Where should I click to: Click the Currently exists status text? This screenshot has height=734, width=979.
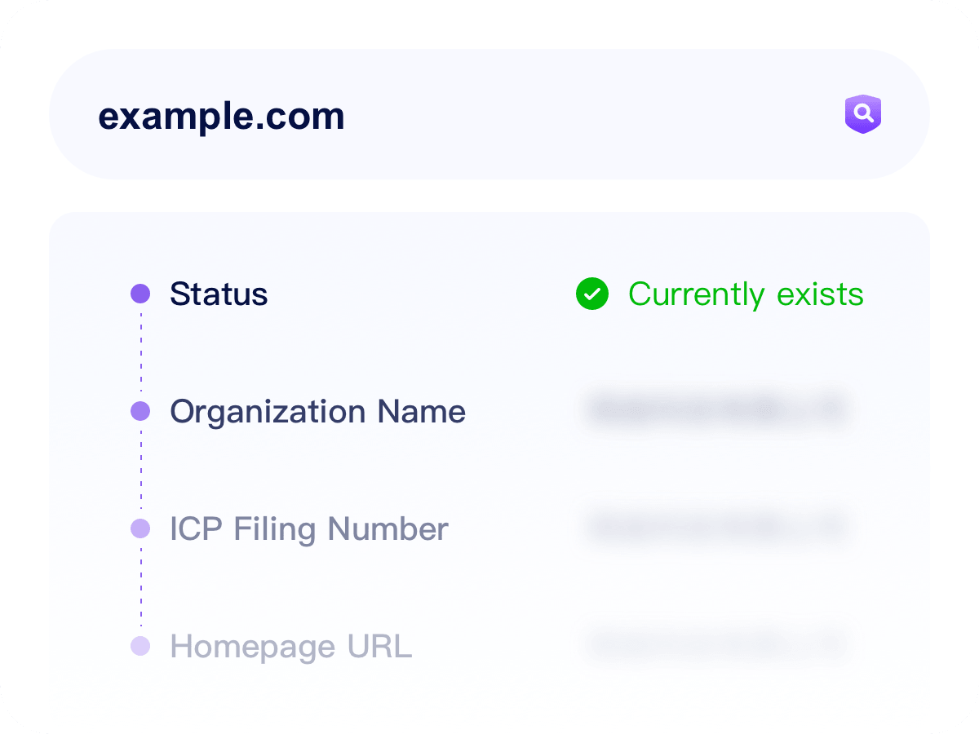tap(746, 294)
